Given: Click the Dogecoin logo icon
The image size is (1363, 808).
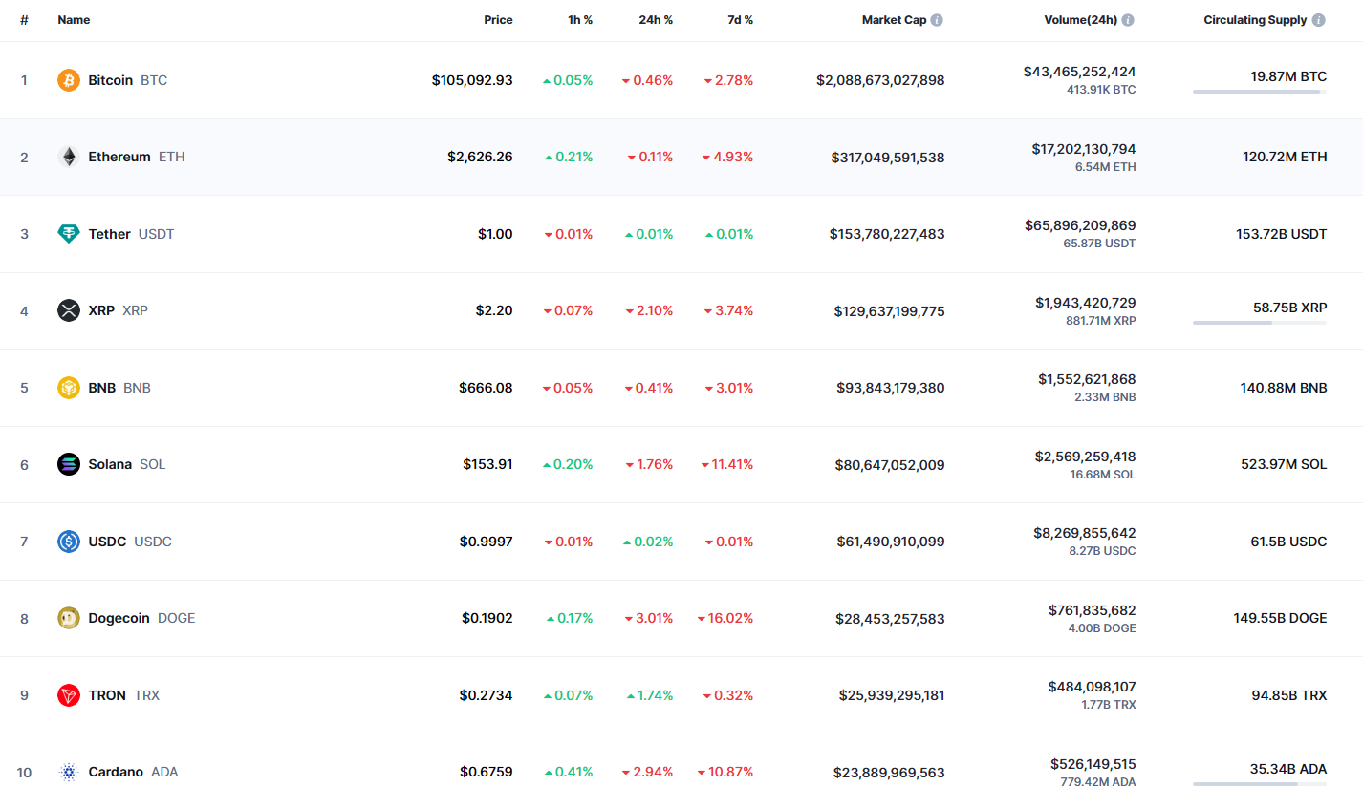Looking at the screenshot, I should 68,618.
